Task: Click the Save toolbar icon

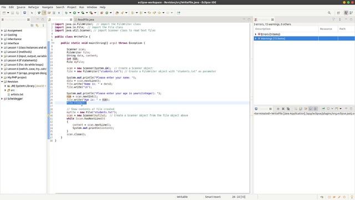Action: [x=12, y=13]
